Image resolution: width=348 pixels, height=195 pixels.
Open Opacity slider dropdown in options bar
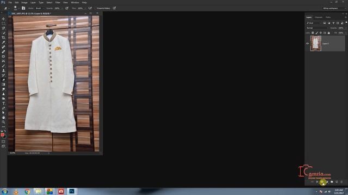62,8
